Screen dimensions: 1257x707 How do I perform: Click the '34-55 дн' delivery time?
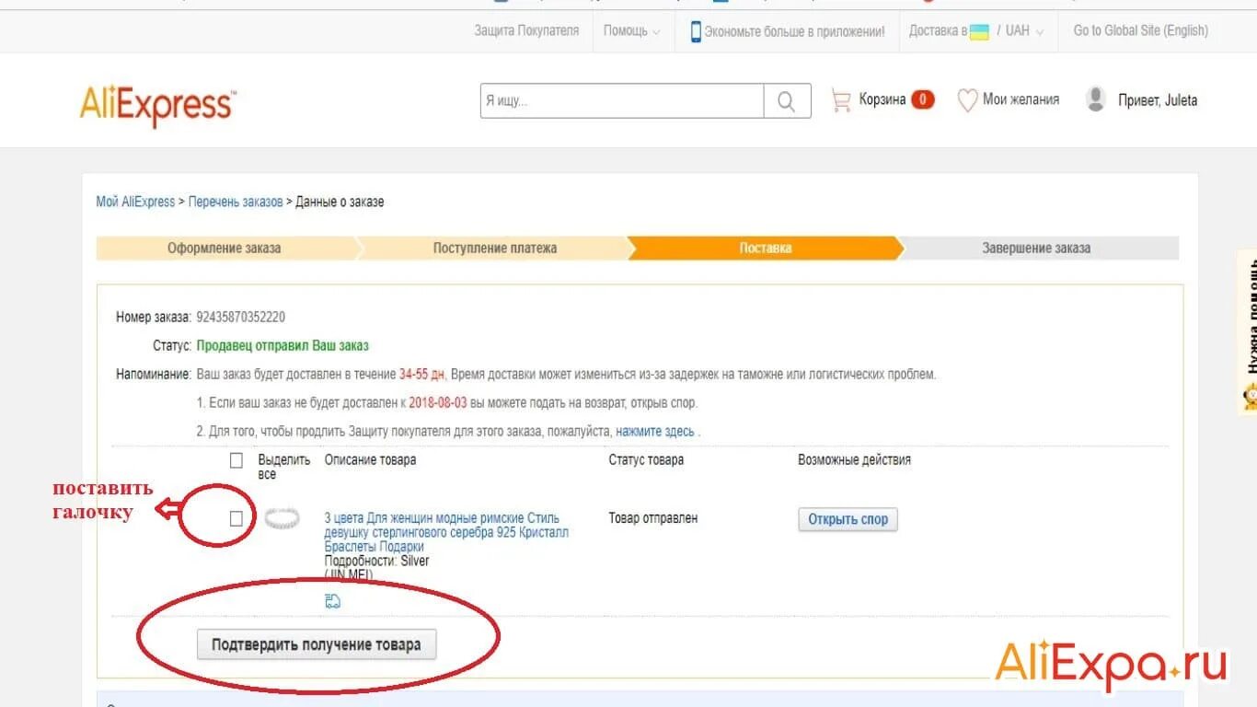[421, 375]
